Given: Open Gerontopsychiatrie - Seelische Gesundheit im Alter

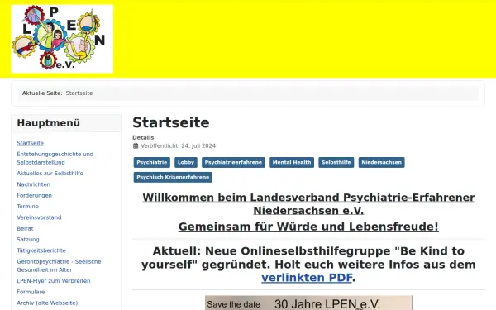Looking at the screenshot, I should click(x=59, y=265).
